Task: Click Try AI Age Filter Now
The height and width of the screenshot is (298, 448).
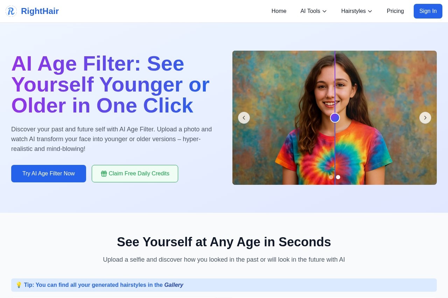Action: pyautogui.click(x=49, y=174)
